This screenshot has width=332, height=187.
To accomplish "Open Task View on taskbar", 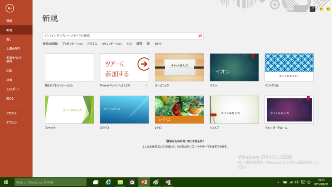I will pos(96,182).
